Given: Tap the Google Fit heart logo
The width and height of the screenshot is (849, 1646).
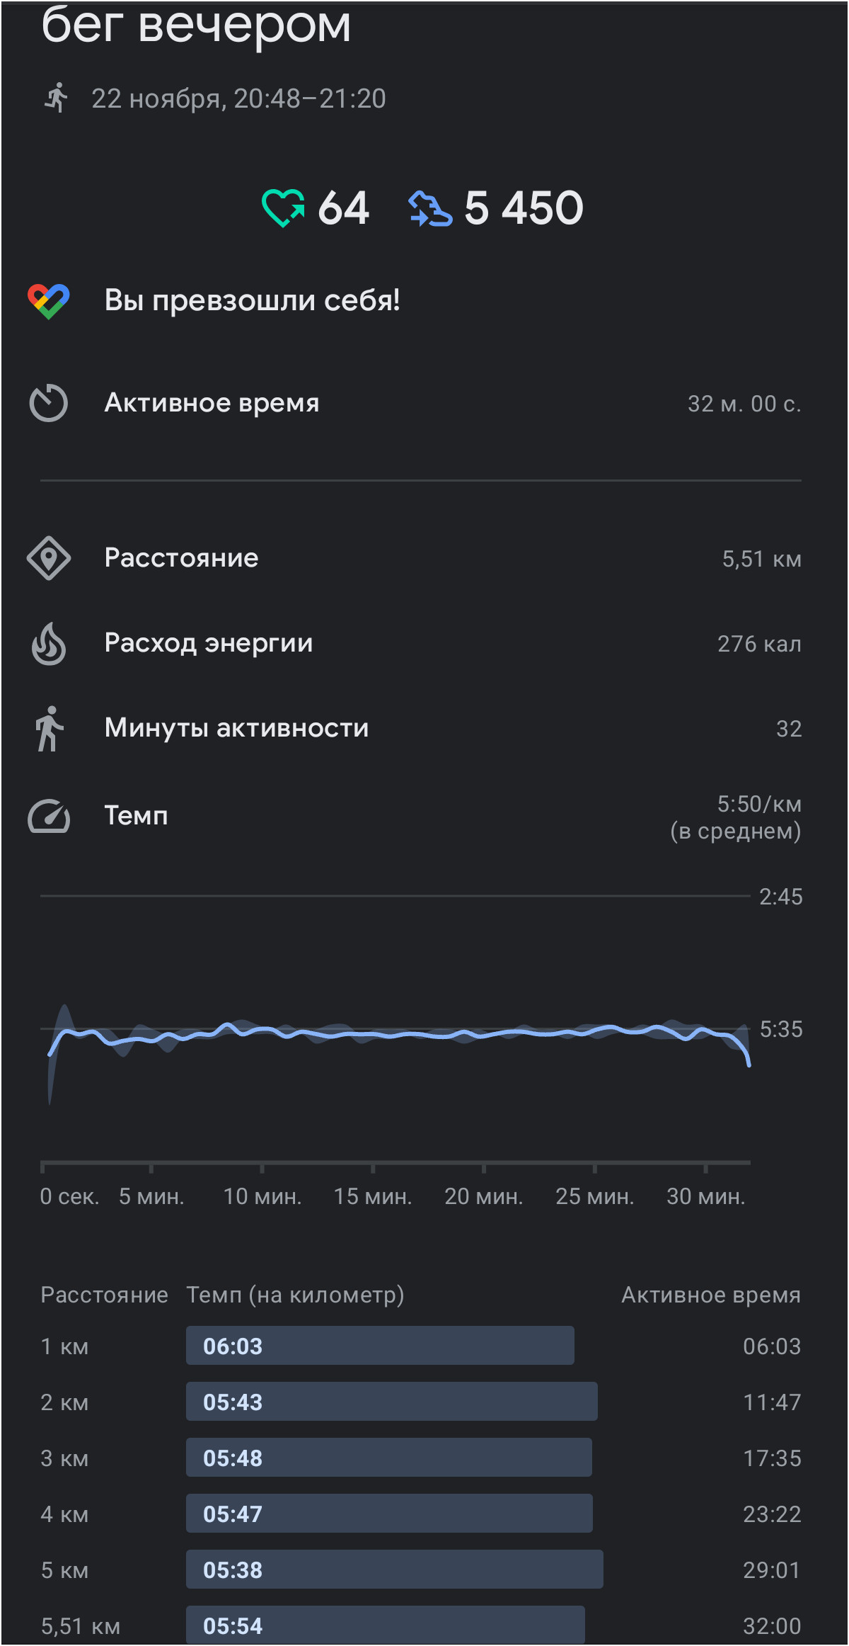Looking at the screenshot, I should pos(48,301).
